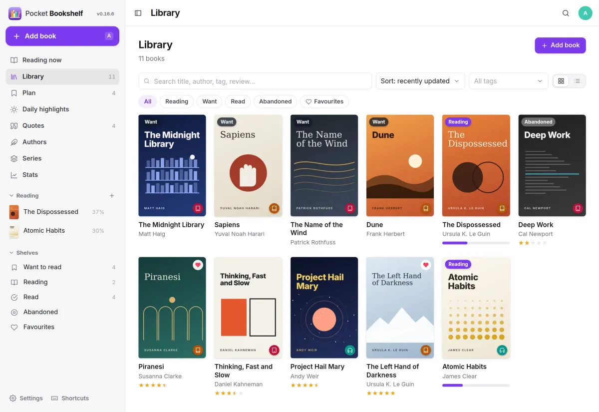
Task: Open Series in the sidebar
Action: click(x=62, y=158)
